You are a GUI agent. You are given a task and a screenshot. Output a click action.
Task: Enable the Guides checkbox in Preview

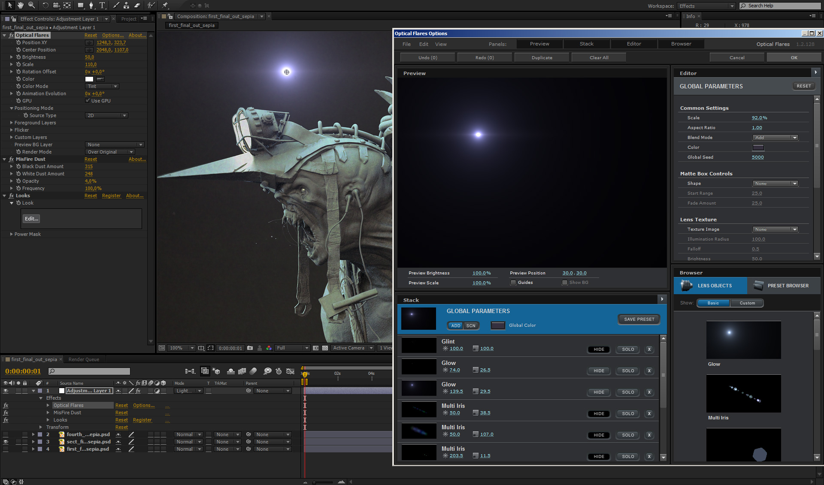point(513,282)
